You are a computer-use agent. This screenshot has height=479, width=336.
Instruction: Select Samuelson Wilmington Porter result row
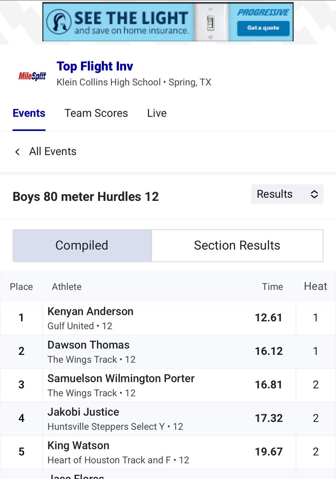tap(168, 385)
